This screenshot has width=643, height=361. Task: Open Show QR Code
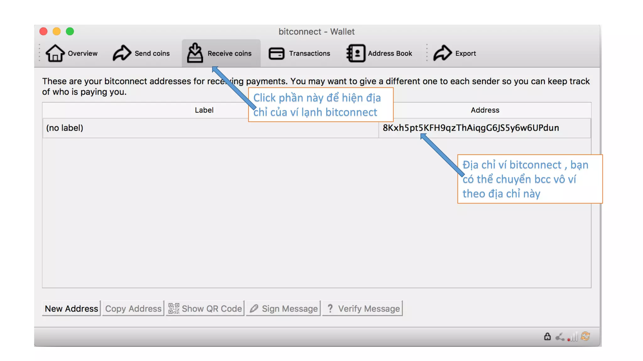[205, 308]
